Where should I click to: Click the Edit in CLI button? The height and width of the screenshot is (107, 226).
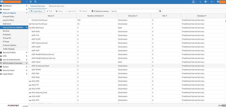point(71,11)
